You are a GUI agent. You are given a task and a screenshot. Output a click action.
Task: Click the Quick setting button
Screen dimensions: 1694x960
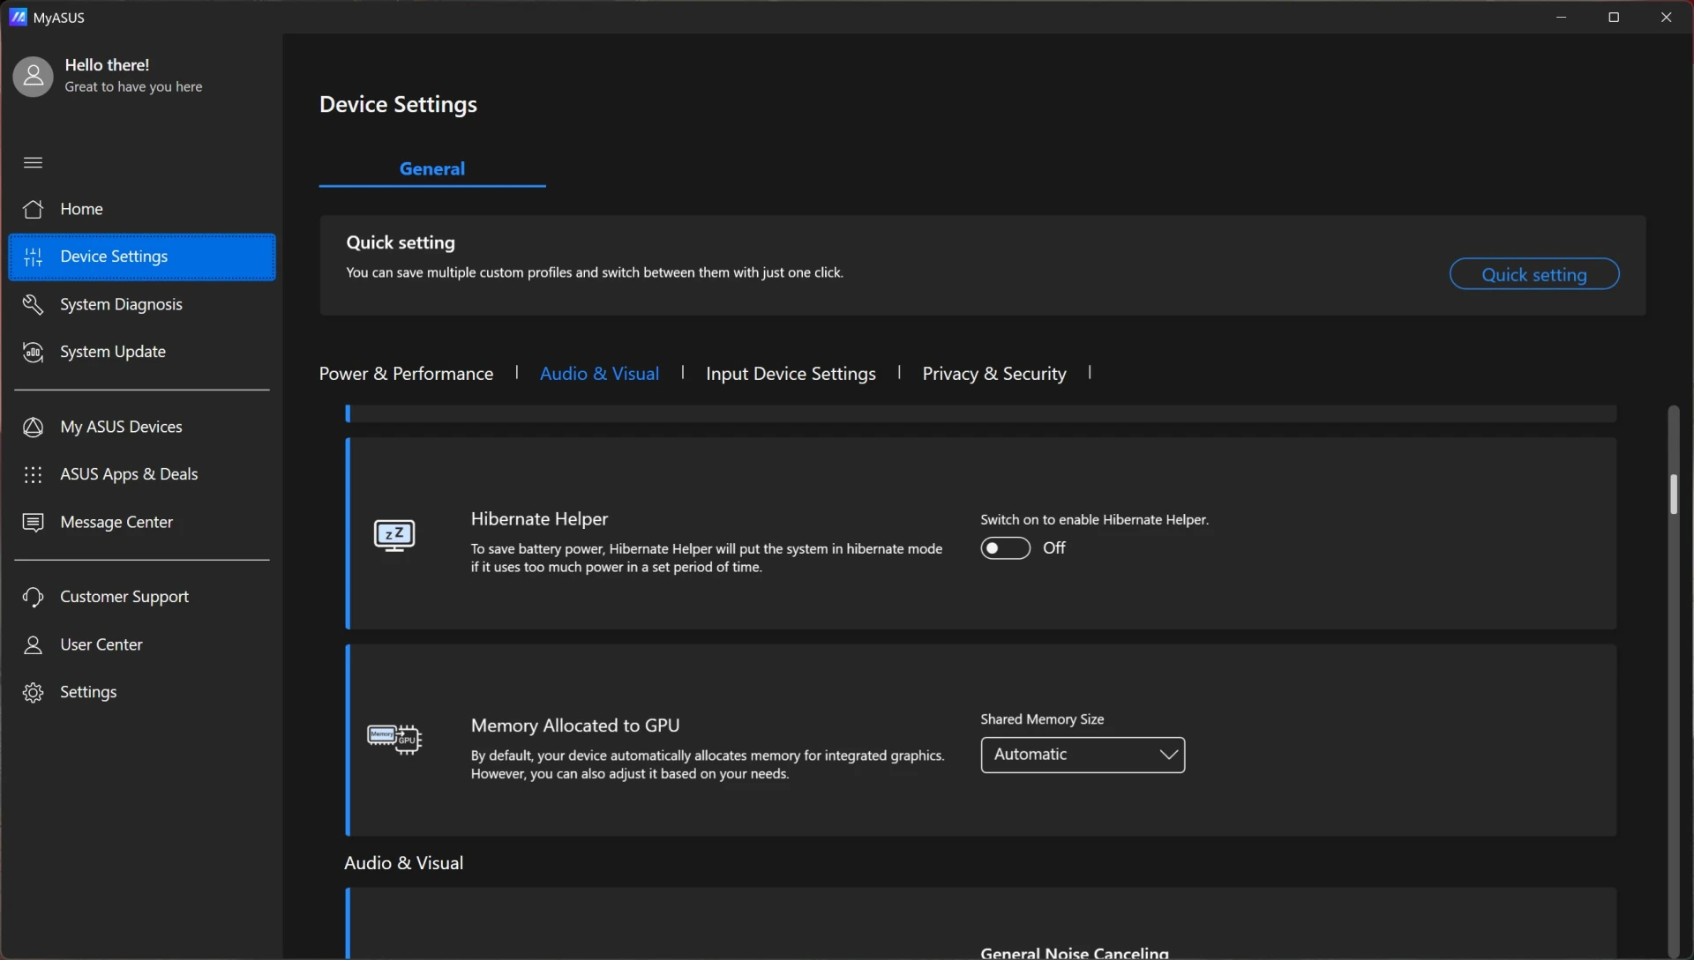coord(1533,274)
